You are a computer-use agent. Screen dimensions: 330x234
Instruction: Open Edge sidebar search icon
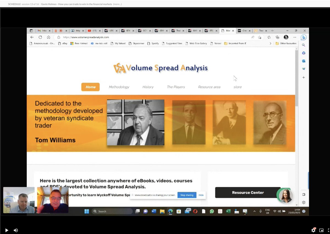tap(304, 45)
